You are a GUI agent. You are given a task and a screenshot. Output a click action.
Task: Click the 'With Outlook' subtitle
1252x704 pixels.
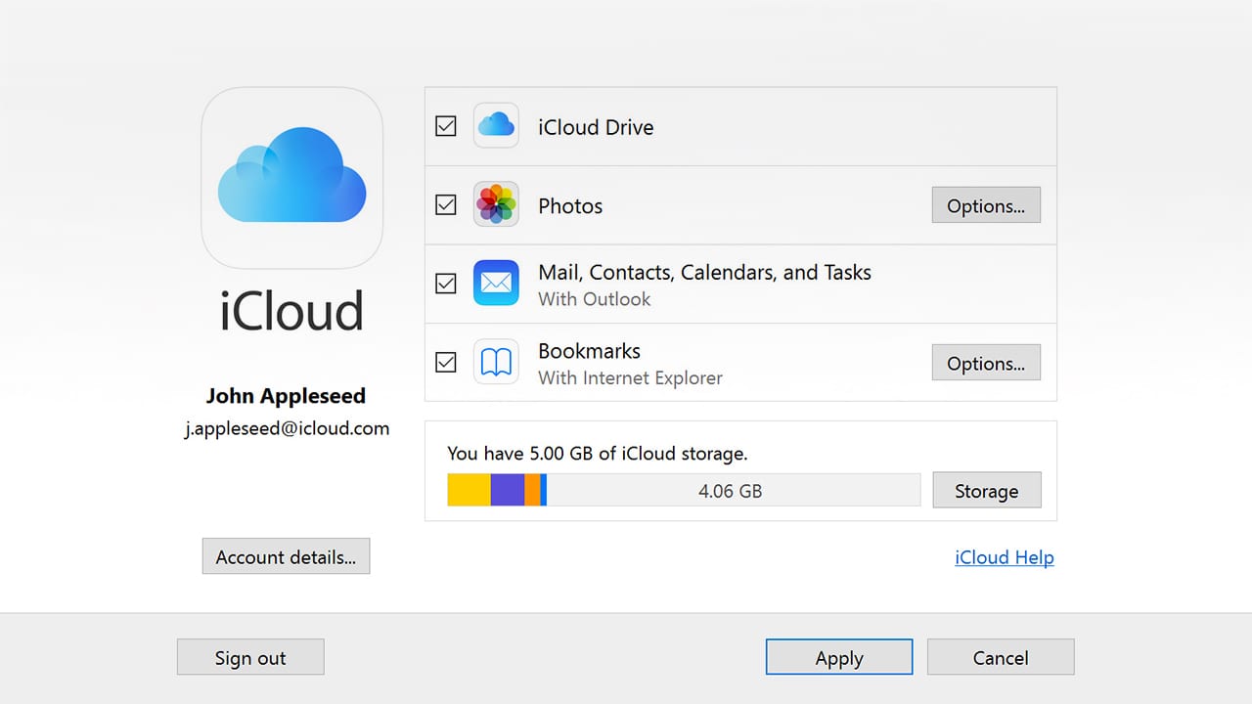point(594,299)
